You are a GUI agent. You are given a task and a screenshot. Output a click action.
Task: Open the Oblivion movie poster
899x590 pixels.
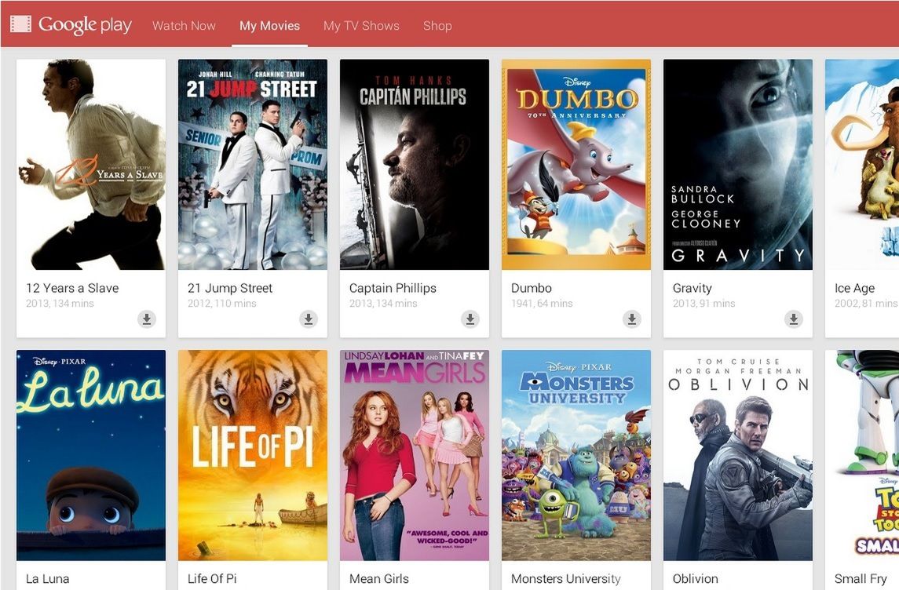click(738, 455)
